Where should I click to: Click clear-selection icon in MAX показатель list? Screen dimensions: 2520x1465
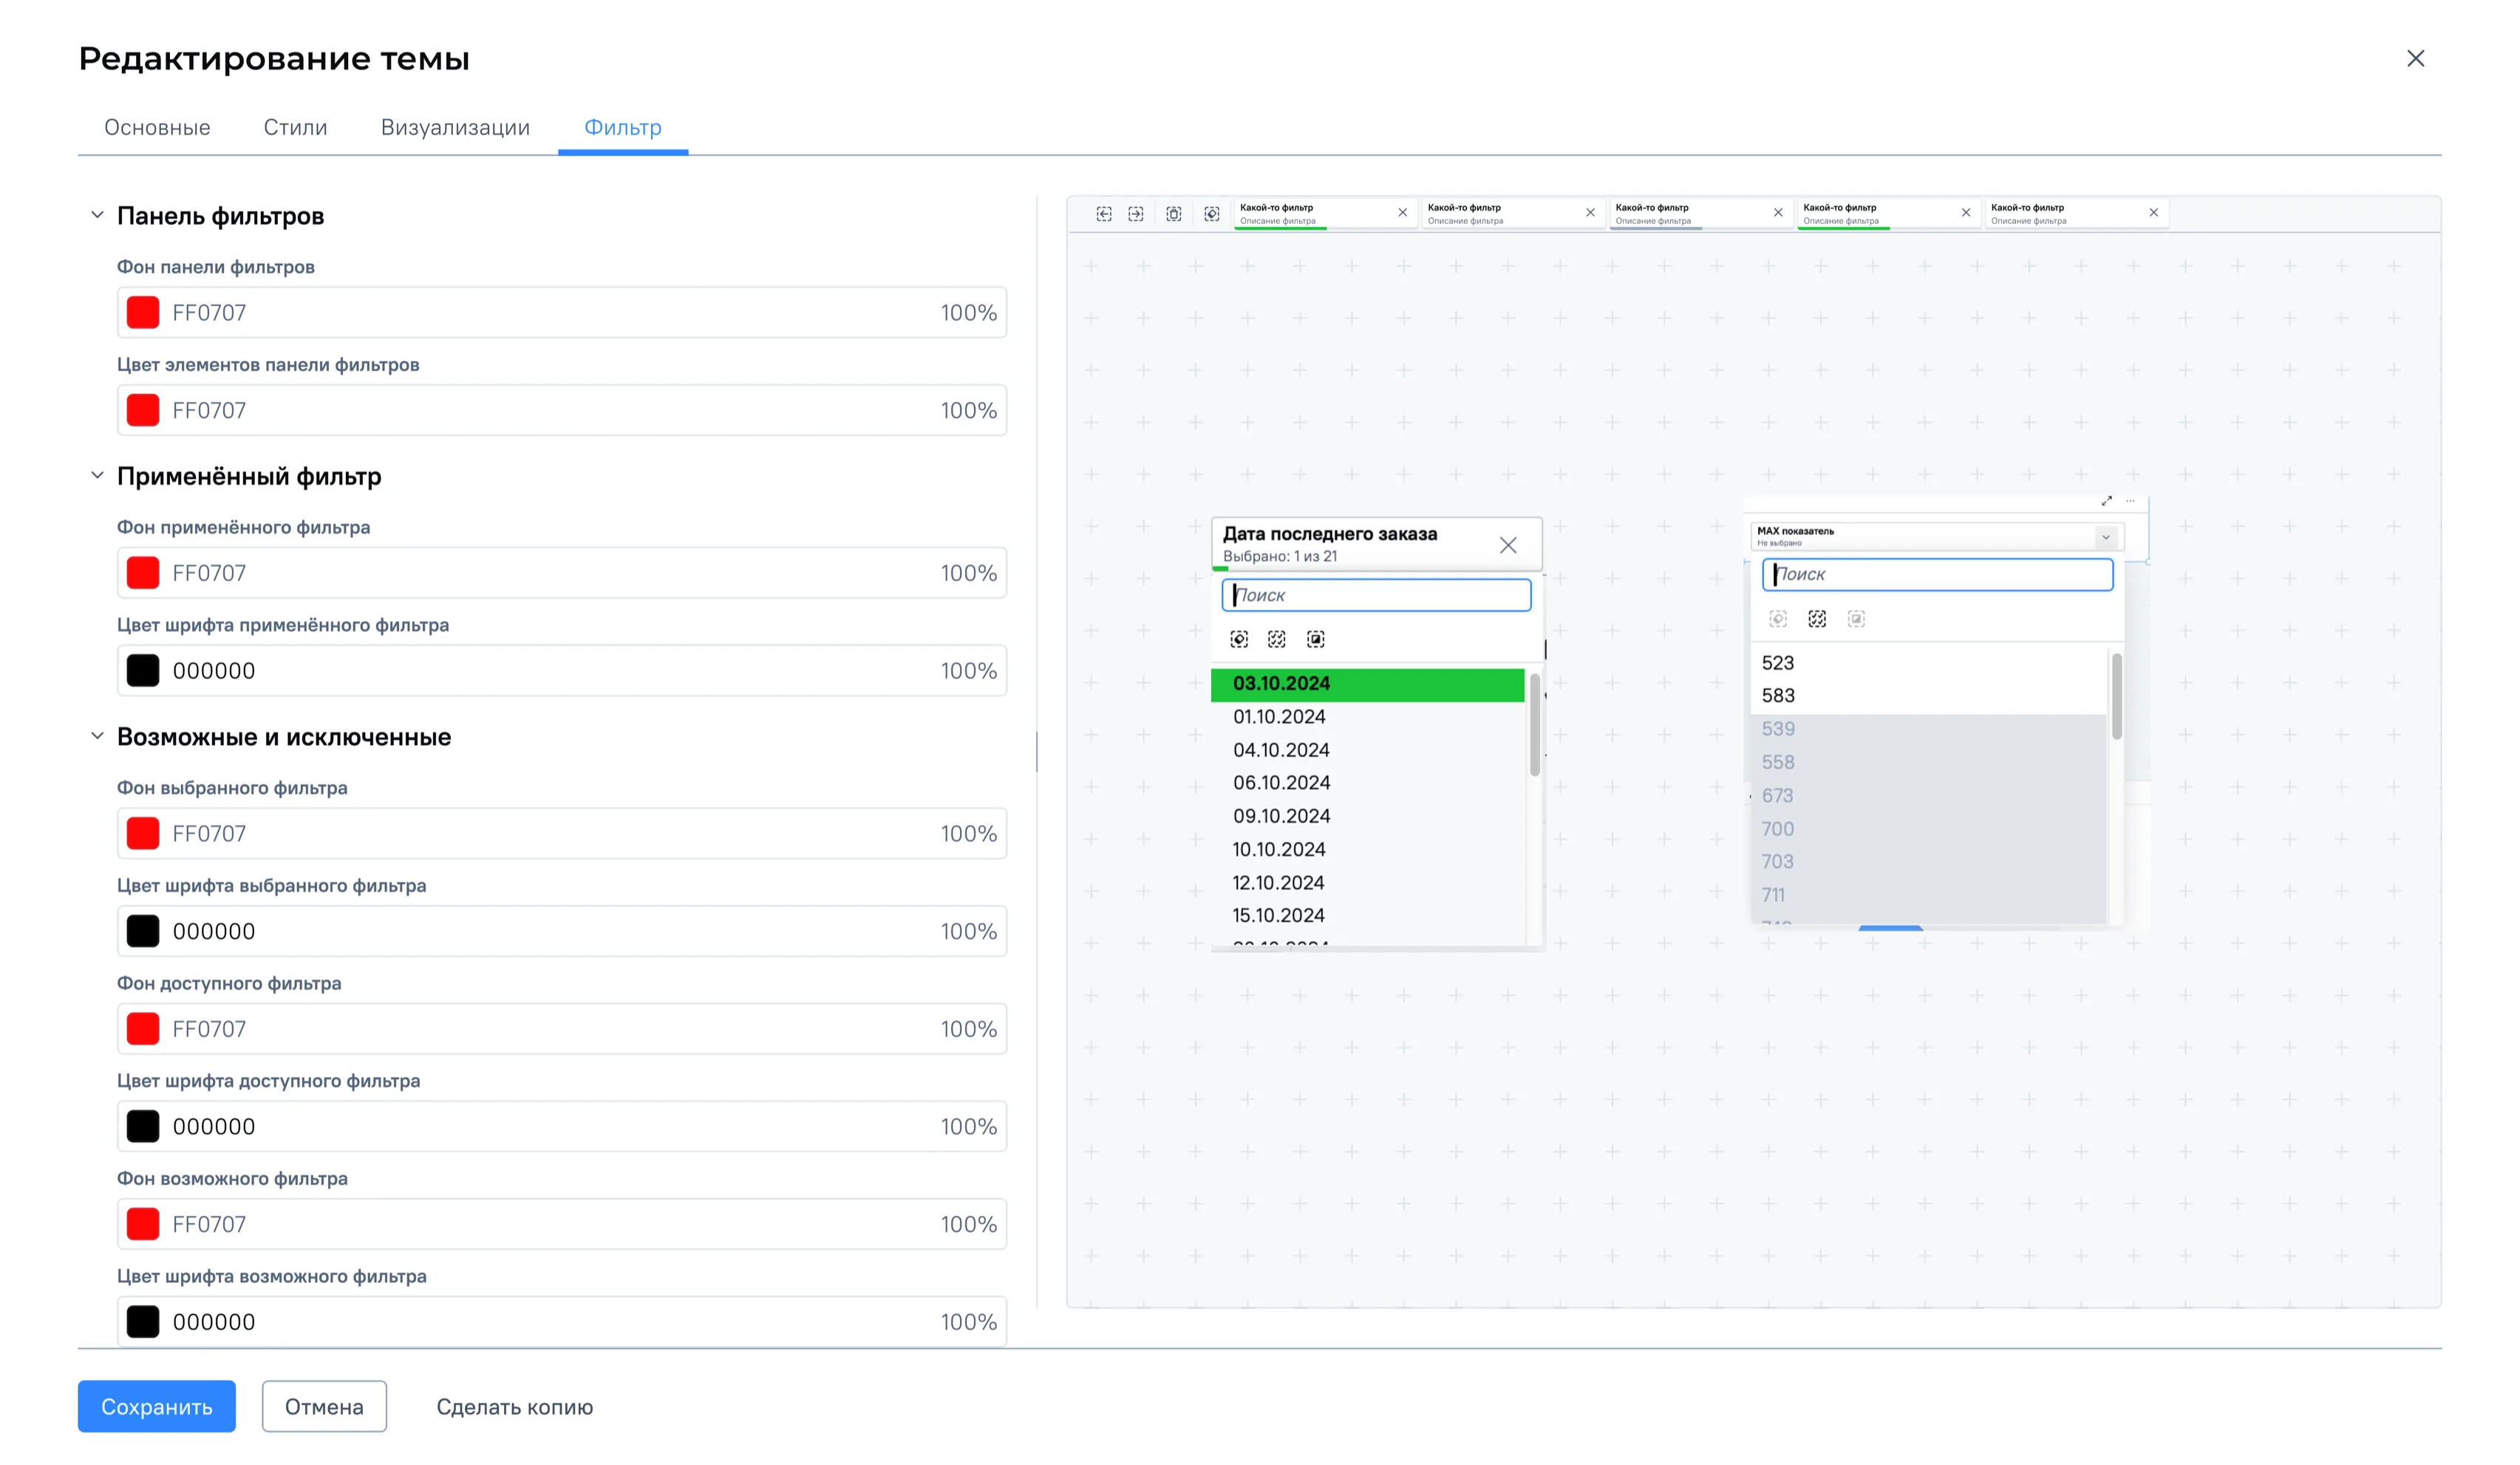(x=1778, y=619)
